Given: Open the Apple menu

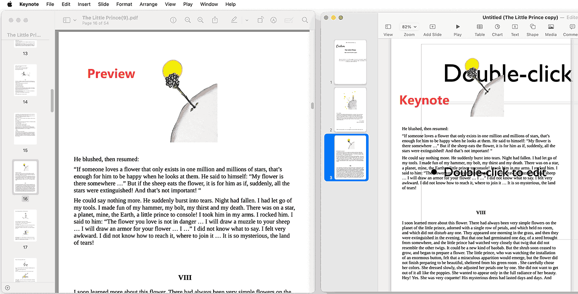Looking at the screenshot, I should point(10,4).
